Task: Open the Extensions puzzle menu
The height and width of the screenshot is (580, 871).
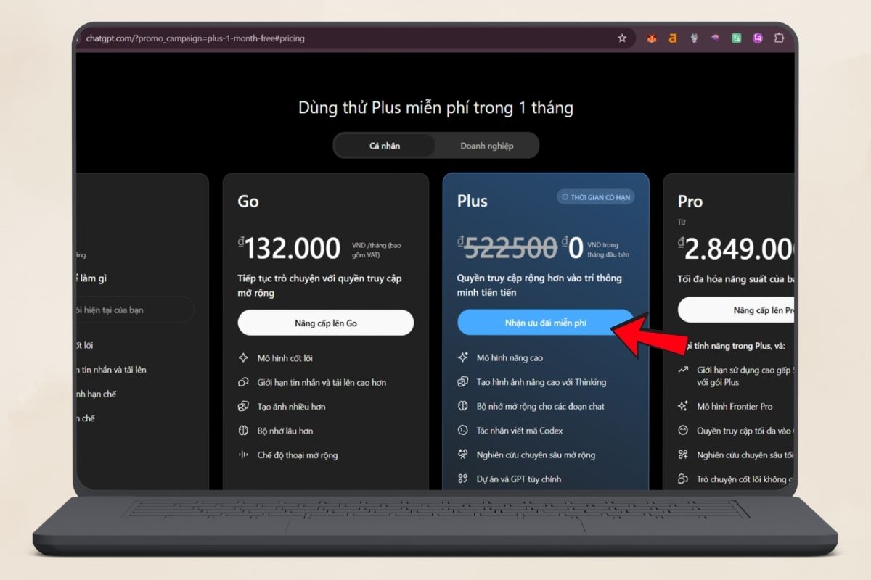Action: click(x=780, y=38)
